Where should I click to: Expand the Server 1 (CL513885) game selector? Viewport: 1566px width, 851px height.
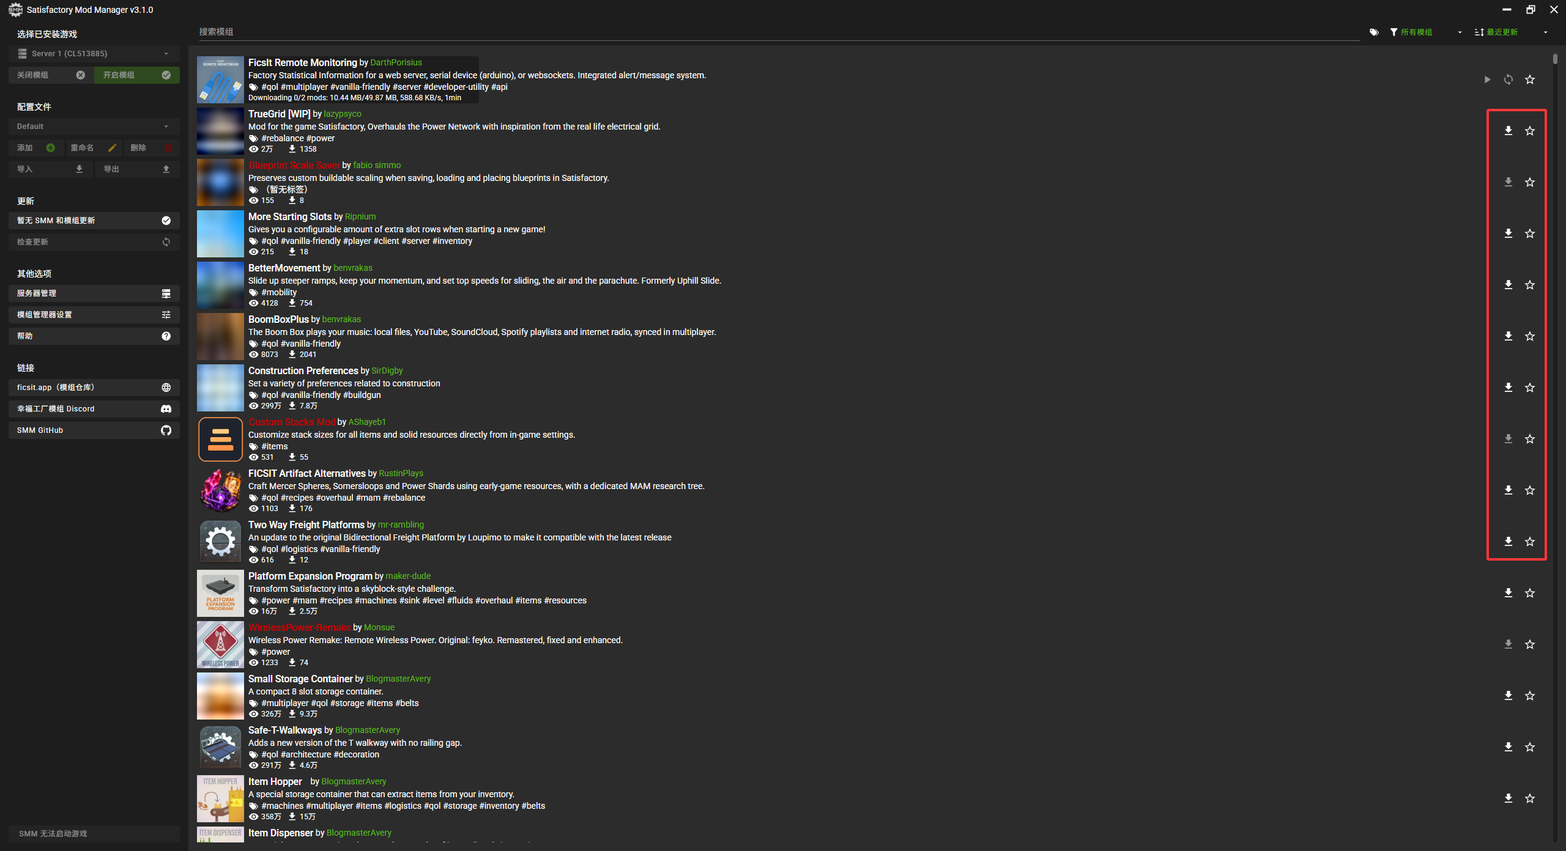pyautogui.click(x=94, y=54)
